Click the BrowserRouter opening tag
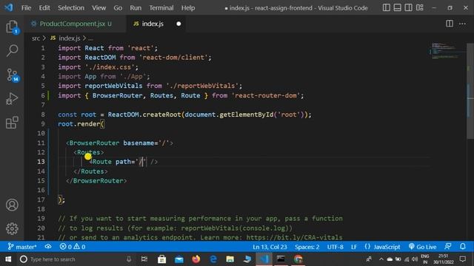474x266 pixels. [119, 143]
